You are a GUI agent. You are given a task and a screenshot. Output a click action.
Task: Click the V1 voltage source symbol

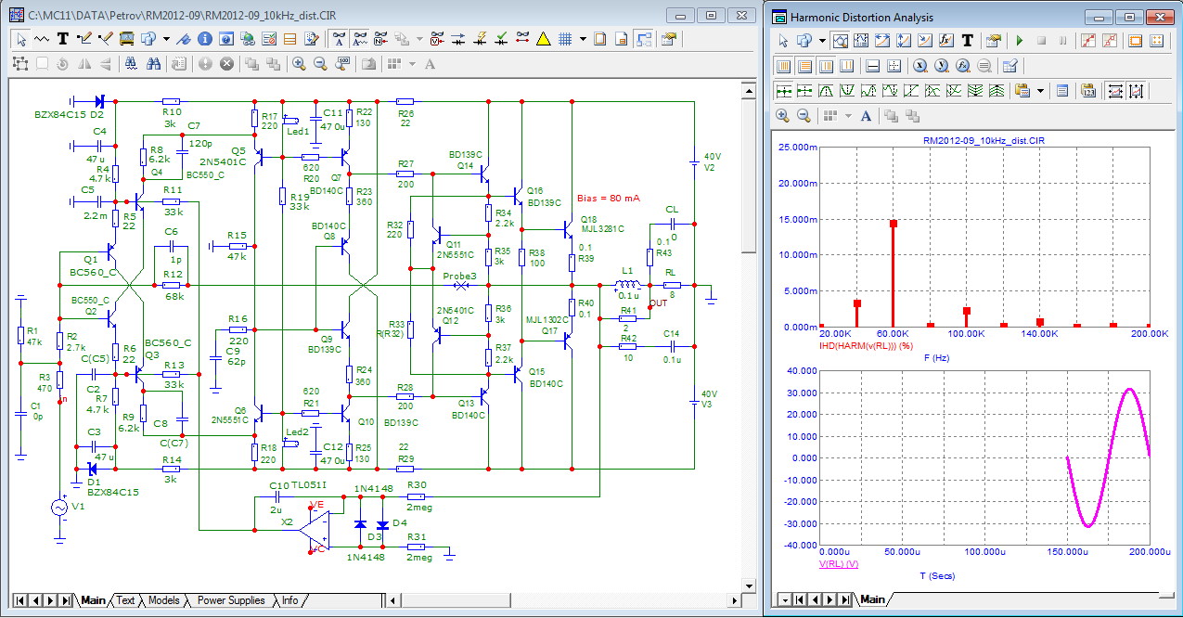pos(60,509)
